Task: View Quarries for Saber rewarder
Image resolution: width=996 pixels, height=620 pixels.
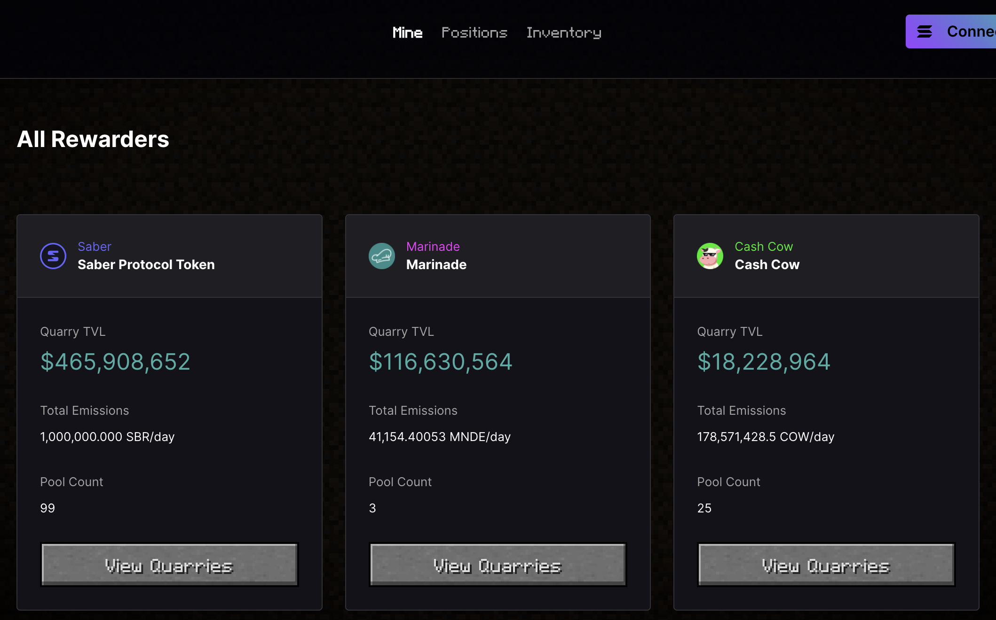Action: [x=169, y=565]
